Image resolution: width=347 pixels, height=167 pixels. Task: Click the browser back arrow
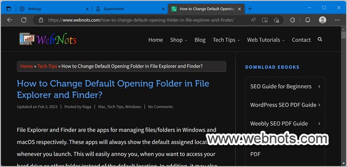click(x=10, y=20)
